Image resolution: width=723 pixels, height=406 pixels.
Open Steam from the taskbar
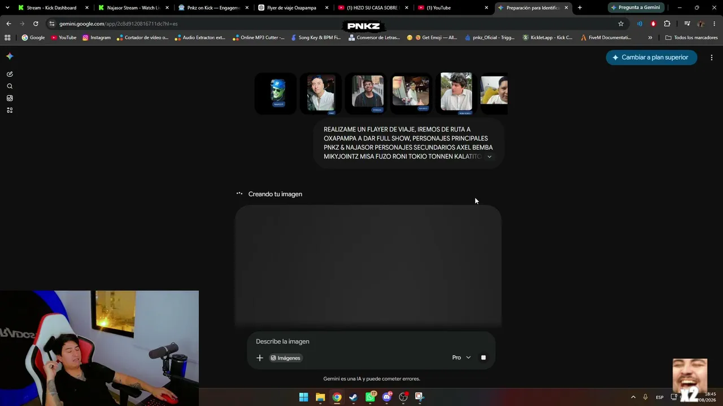[354, 397]
